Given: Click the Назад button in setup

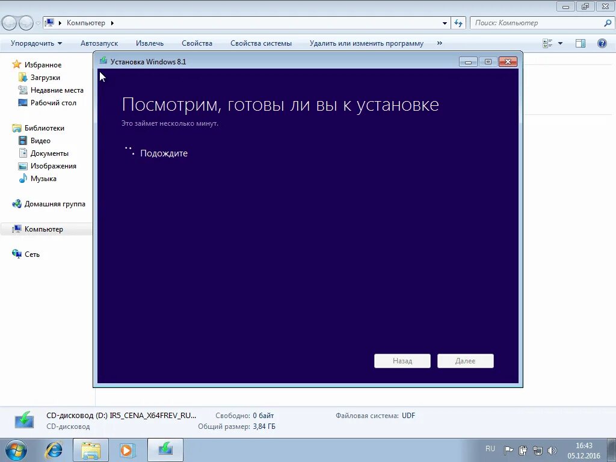Looking at the screenshot, I should (x=402, y=361).
